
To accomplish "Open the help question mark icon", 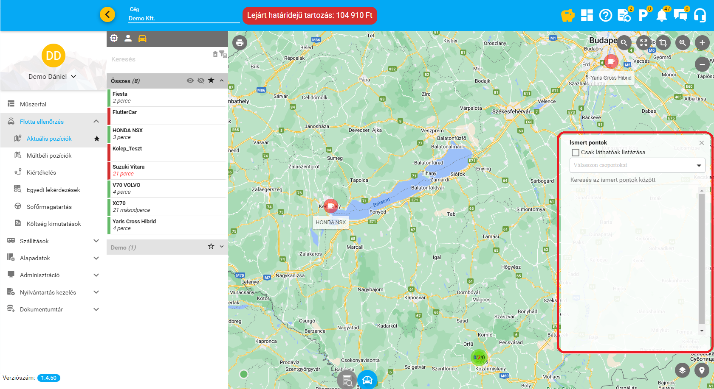I will click(x=605, y=16).
